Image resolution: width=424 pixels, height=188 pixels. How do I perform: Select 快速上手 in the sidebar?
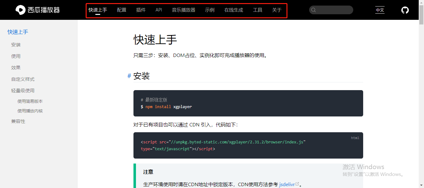18,32
